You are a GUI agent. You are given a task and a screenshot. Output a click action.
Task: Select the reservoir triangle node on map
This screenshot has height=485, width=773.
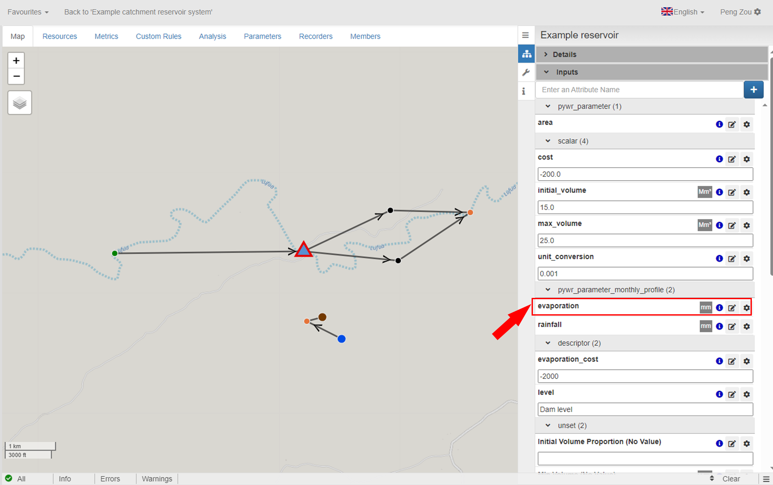304,250
